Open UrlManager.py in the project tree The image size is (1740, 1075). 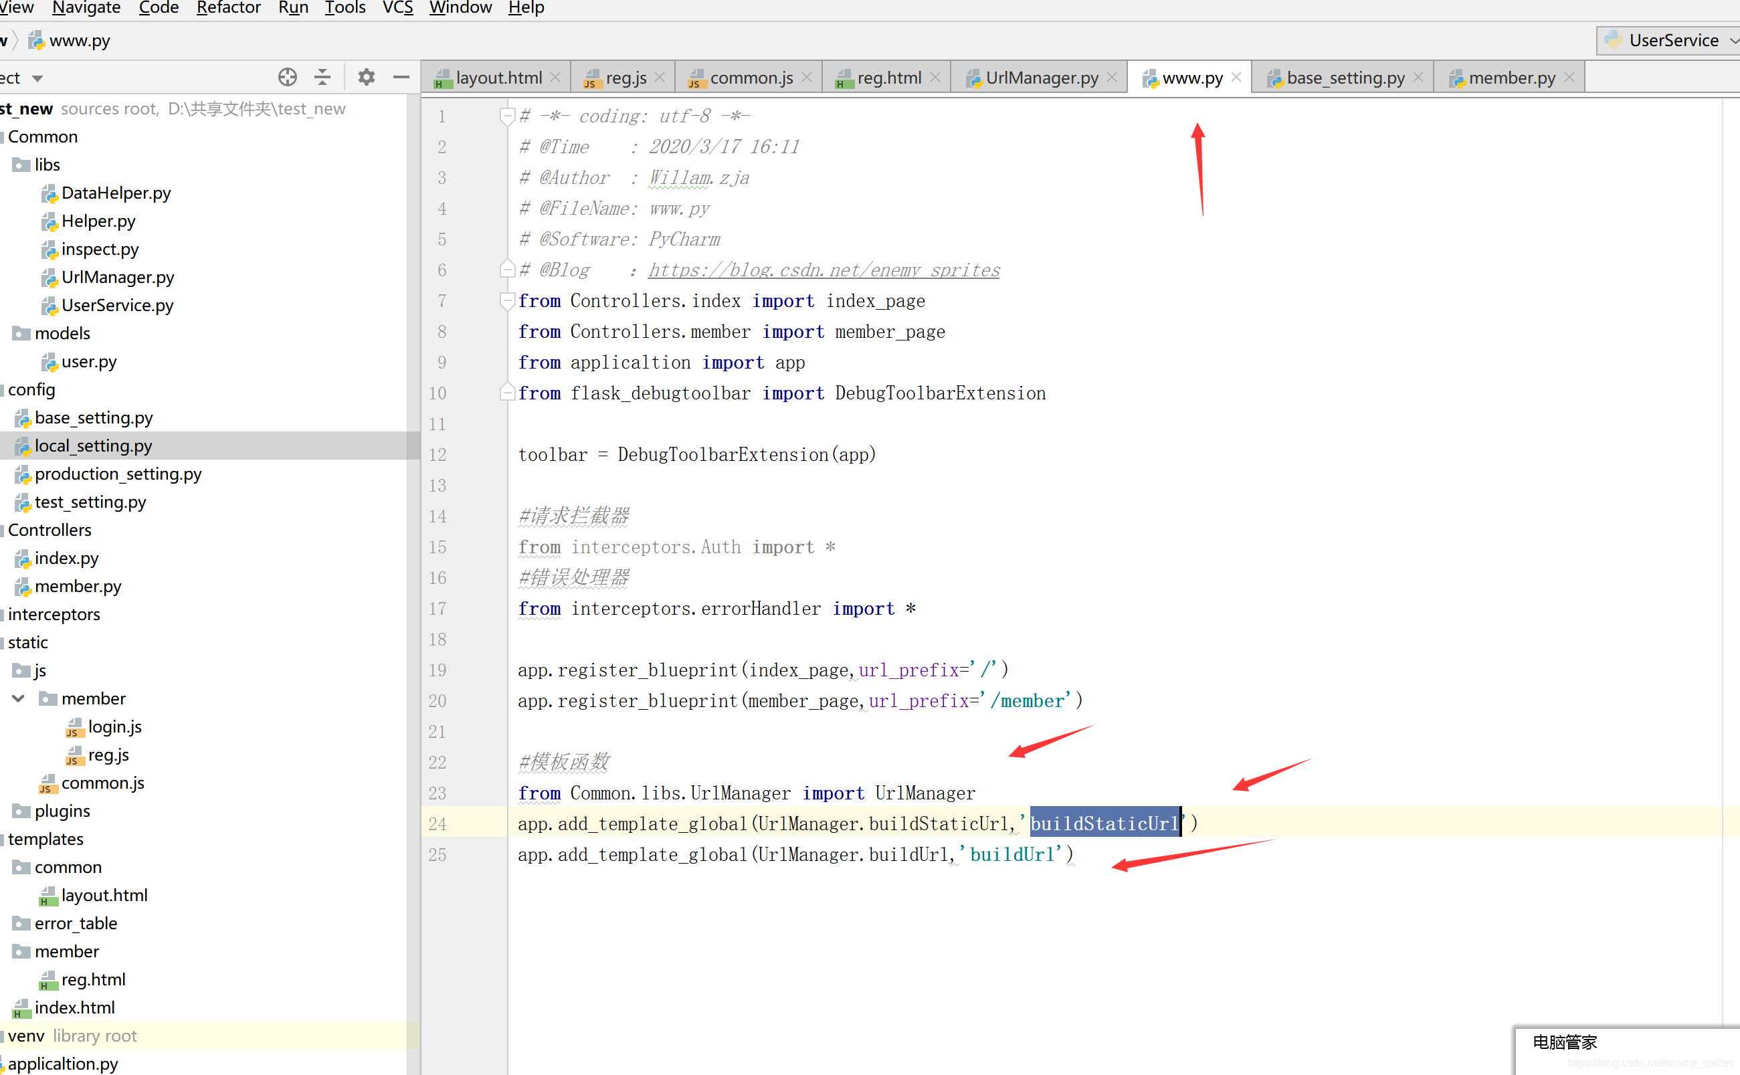[117, 278]
